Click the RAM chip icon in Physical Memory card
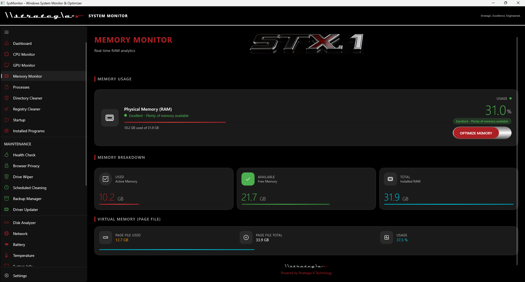Image resolution: width=525 pixels, height=282 pixels. (110, 117)
